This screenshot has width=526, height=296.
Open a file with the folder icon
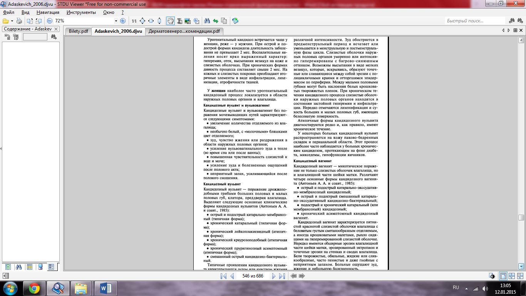click(x=5, y=21)
